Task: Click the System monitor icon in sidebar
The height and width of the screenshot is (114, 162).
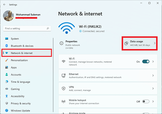Action: click(6, 39)
